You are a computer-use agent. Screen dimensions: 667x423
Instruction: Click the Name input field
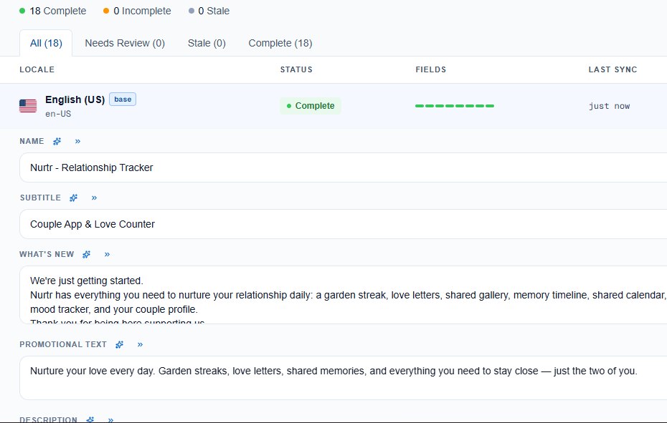pyautogui.click(x=344, y=167)
